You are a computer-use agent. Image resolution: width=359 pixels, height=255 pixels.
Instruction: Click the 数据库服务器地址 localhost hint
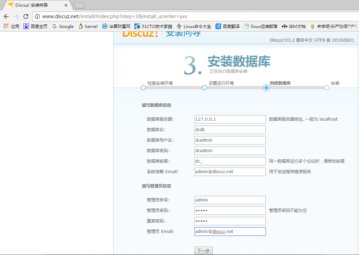pos(303,119)
